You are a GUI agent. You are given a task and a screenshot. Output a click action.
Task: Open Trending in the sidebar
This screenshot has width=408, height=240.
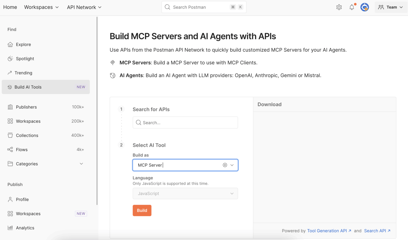46,73
